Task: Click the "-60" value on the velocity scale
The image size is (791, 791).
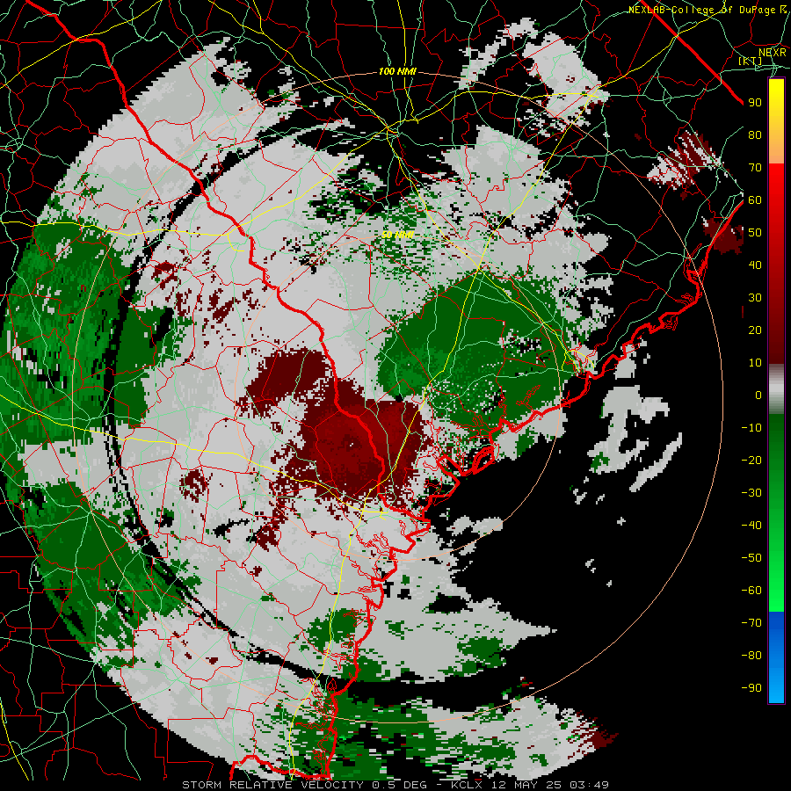Action: click(x=751, y=591)
